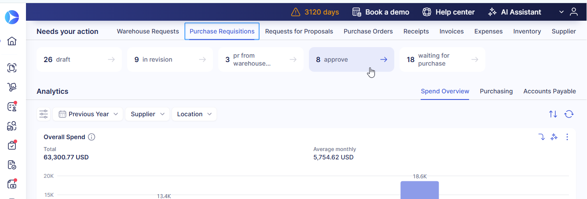Click the cart icon in left sidebar

point(12,87)
